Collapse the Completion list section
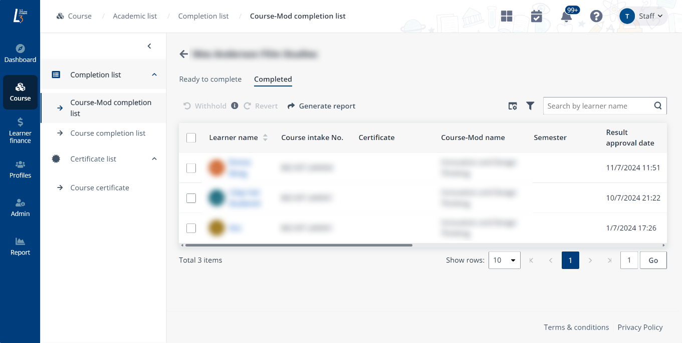Screen dimensions: 682x343 [x=154, y=74]
